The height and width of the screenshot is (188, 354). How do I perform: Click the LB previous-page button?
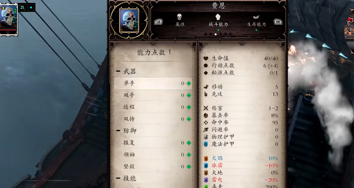158,22
